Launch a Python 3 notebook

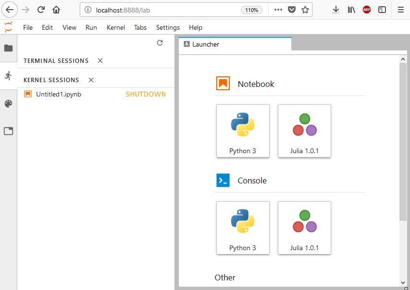pos(243,131)
